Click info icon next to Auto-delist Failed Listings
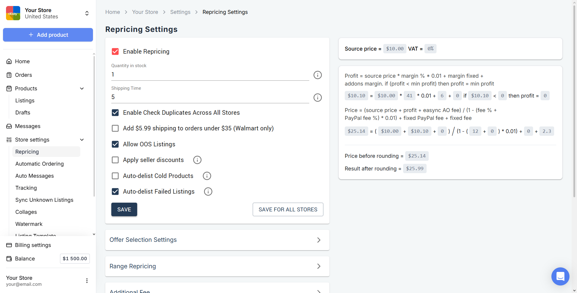Screen dimensions: 577x293 click(x=208, y=192)
